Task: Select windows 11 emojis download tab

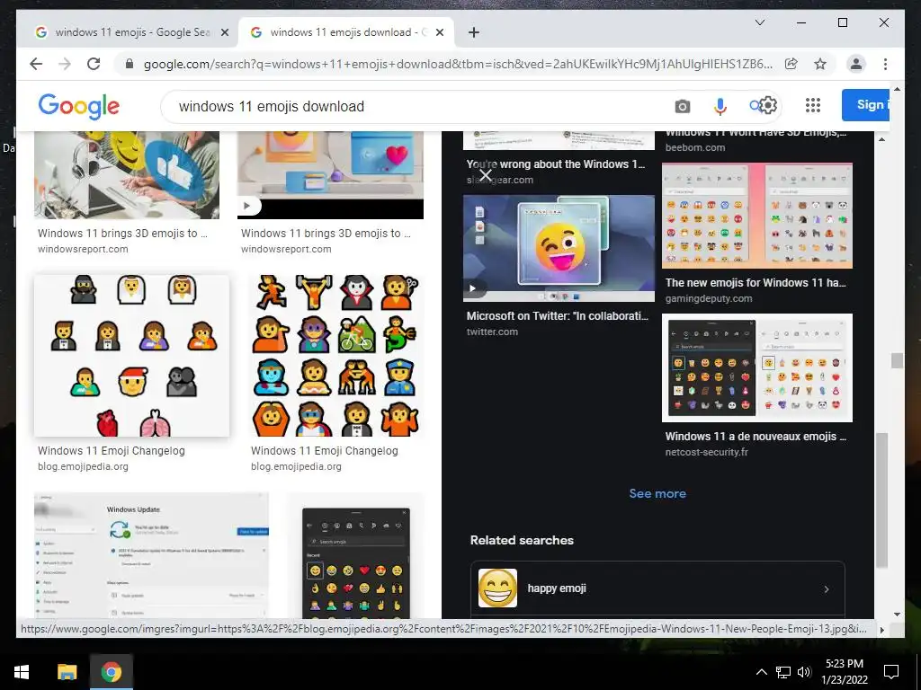Action: coord(346,32)
